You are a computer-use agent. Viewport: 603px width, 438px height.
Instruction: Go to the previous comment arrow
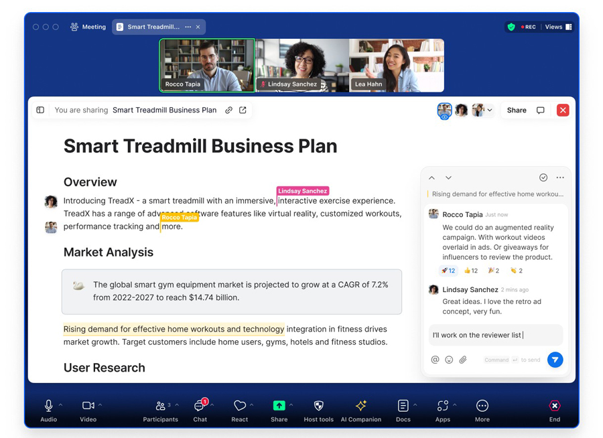click(x=432, y=177)
